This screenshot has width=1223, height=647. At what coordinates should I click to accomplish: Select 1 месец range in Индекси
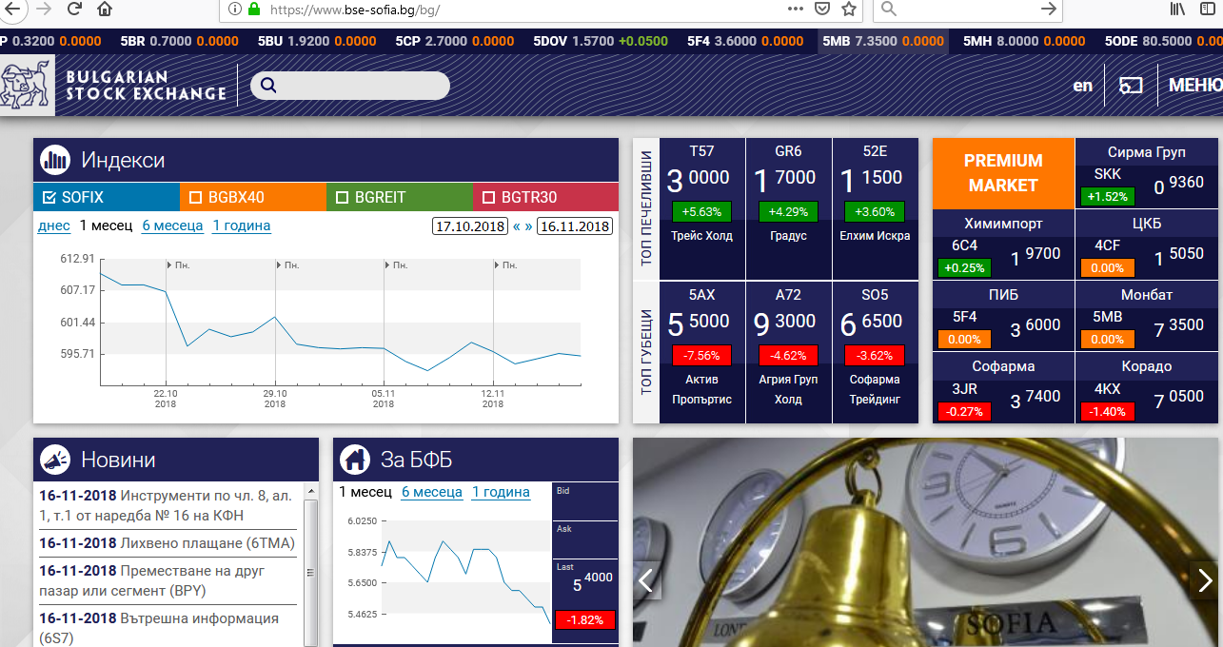point(106,225)
